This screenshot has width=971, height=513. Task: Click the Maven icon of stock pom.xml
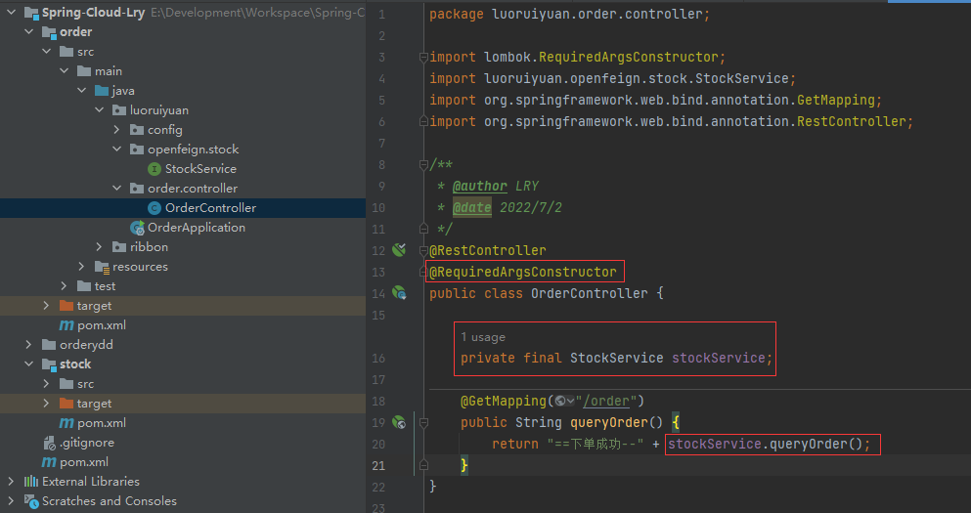[x=66, y=423]
